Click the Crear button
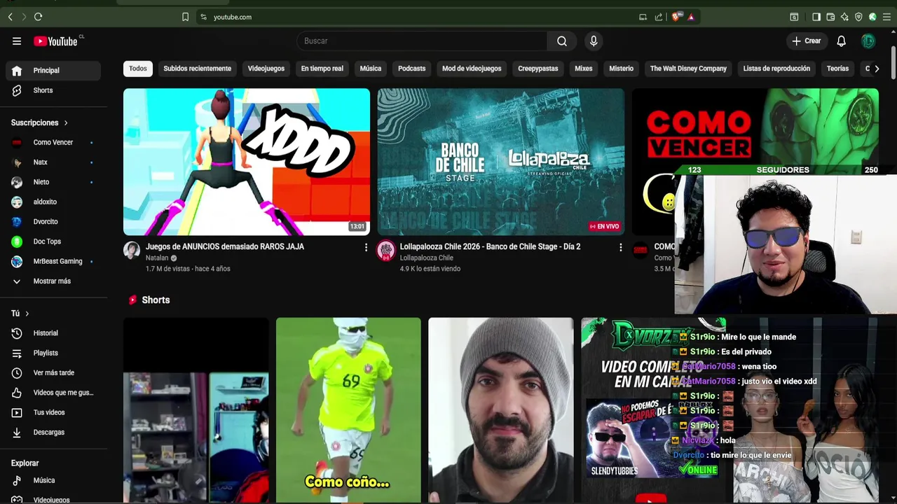Viewport: 897px width, 504px height. [x=806, y=41]
